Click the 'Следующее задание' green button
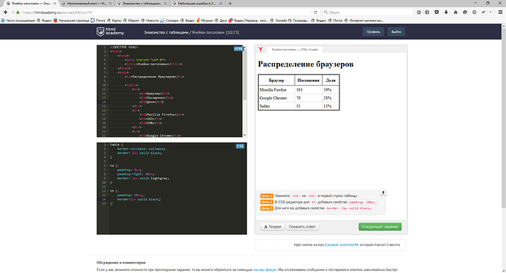The width and height of the screenshot is (506, 273). pos(380,227)
